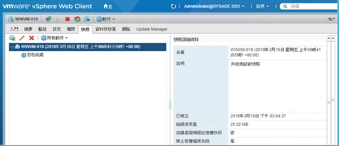This screenshot has height=146, width=339.
Task: Click the 25.02 MB disk usage value
Action: 239,124
